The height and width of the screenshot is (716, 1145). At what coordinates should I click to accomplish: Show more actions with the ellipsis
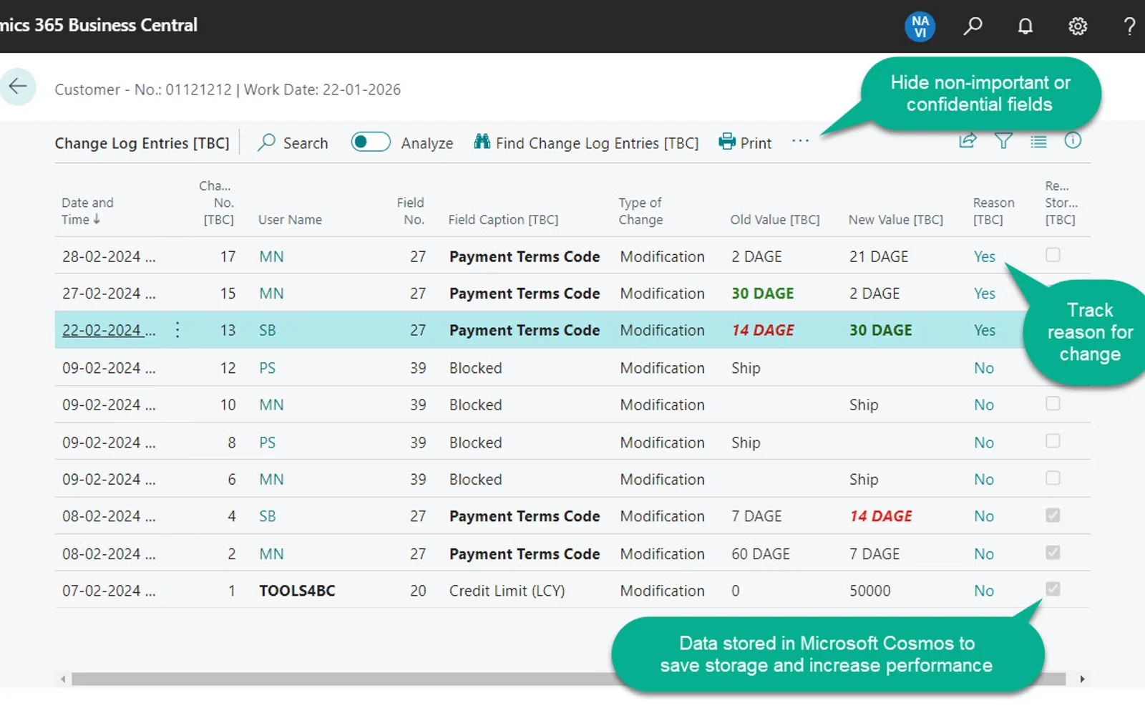(x=800, y=141)
